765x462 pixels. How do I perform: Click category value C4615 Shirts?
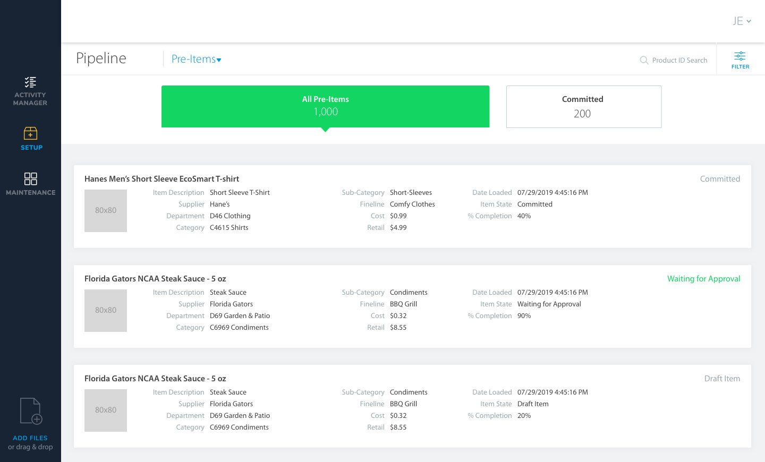(x=229, y=228)
